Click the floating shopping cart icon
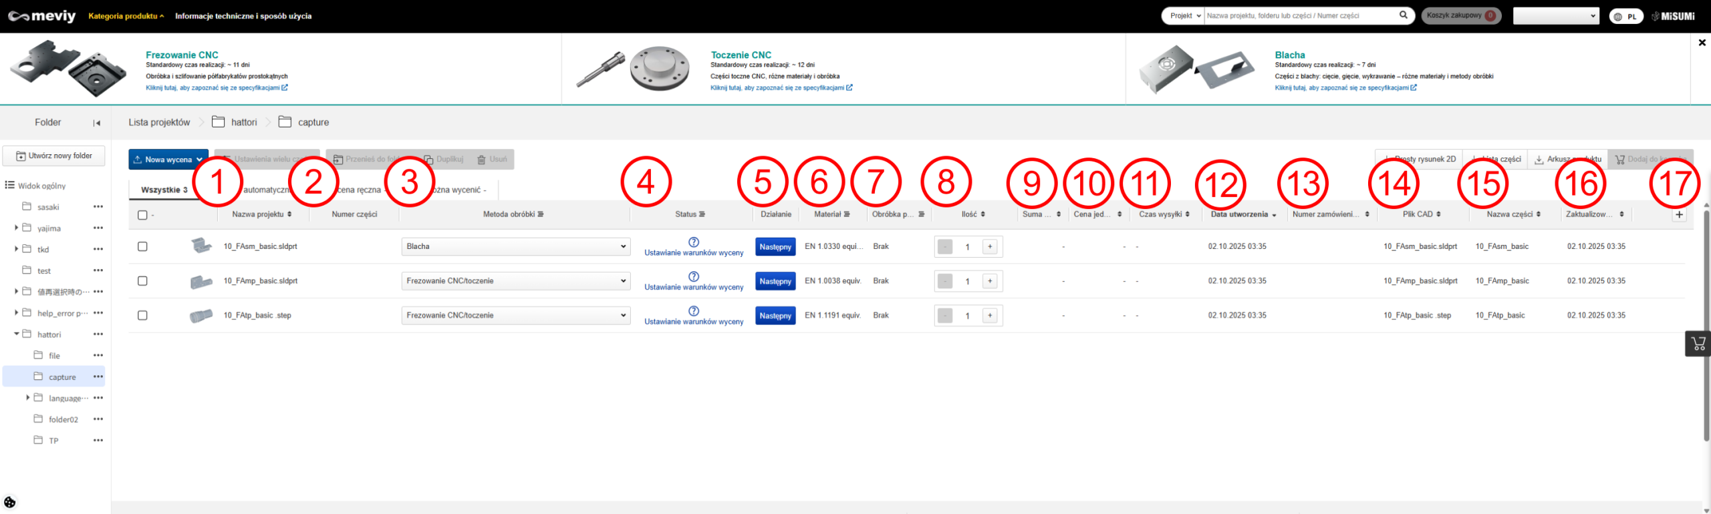1711x514 pixels. [1698, 344]
